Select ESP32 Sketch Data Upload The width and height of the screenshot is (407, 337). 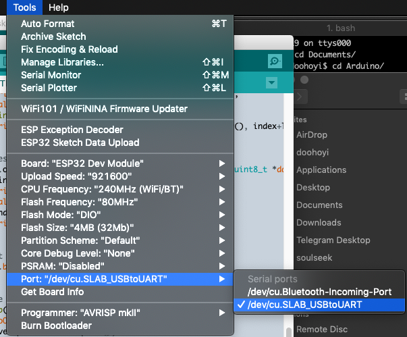tap(80, 142)
